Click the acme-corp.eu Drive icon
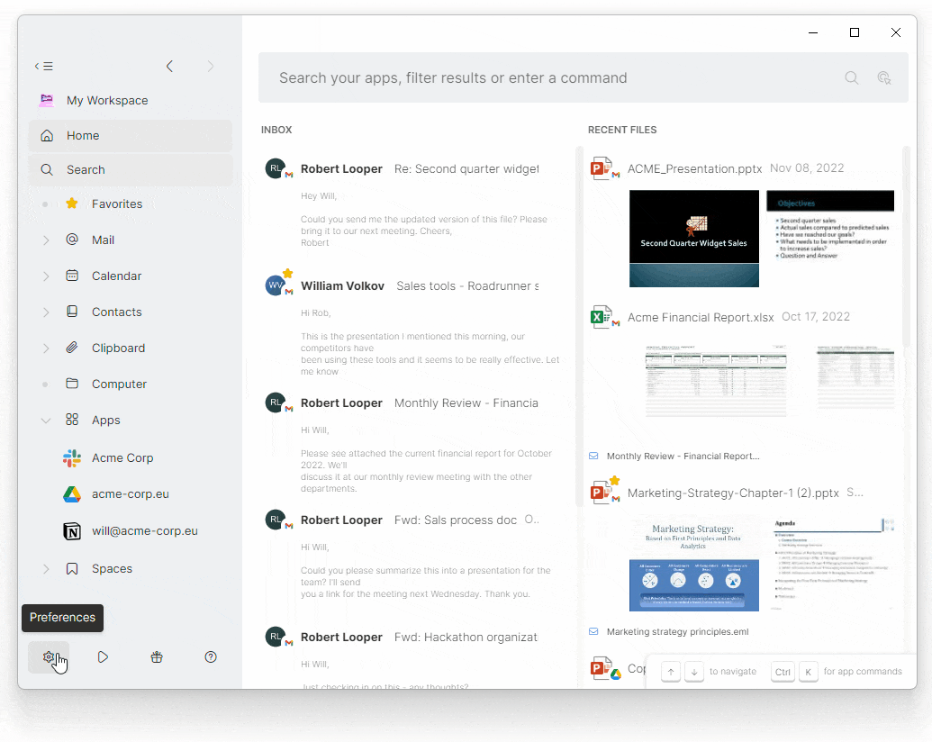The image size is (932, 742). coord(72,493)
